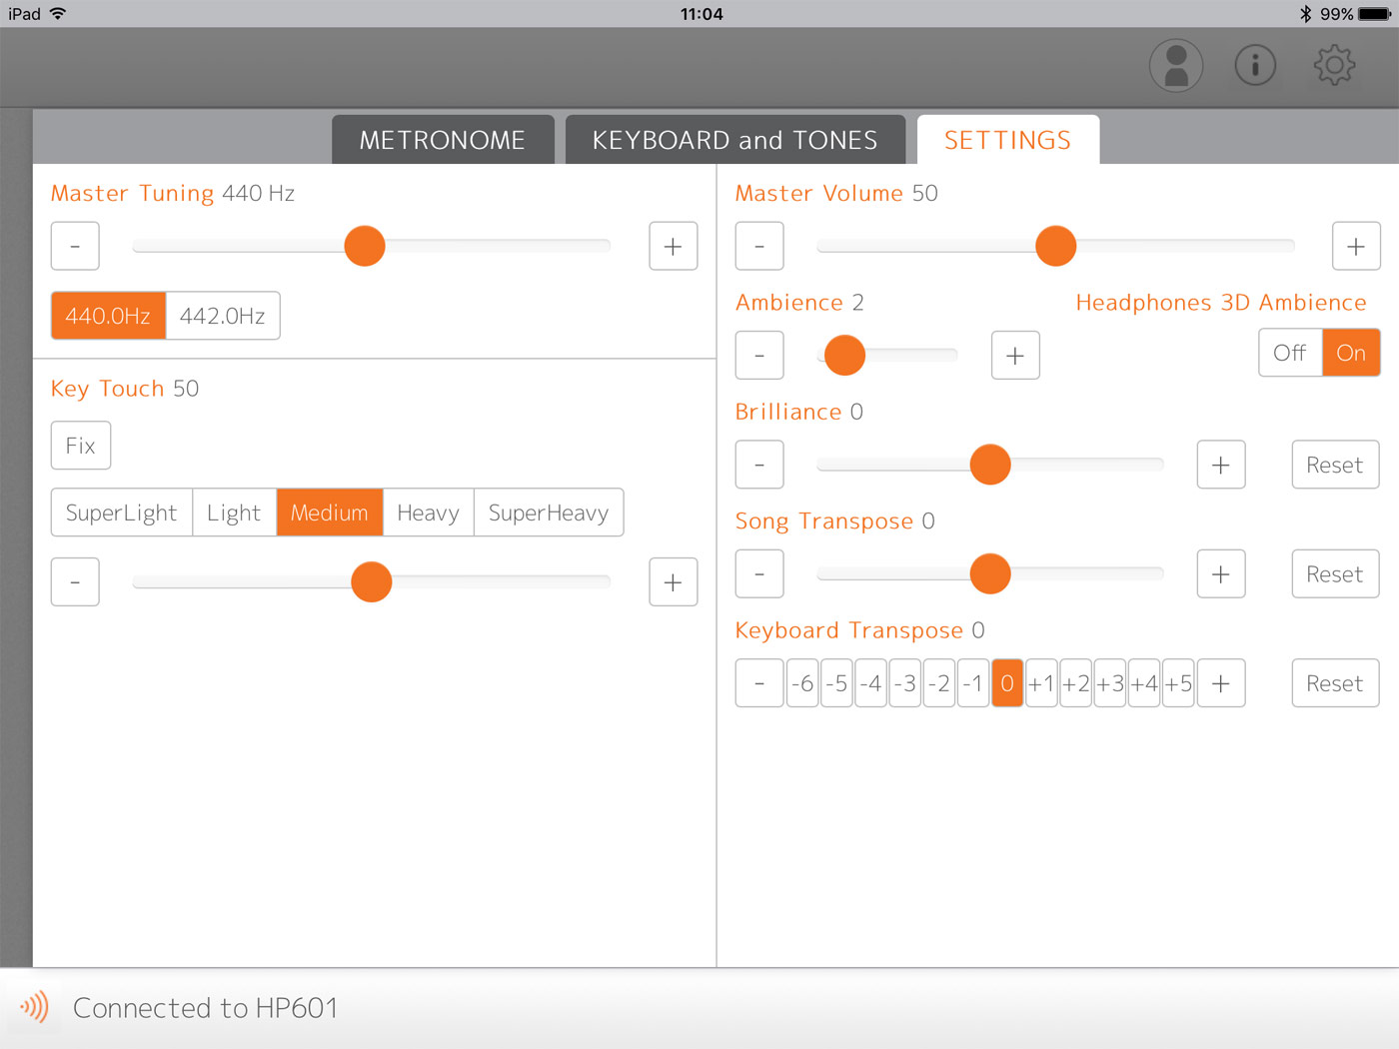1399x1049 pixels.
Task: Open the info icon
Action: [x=1255, y=66]
